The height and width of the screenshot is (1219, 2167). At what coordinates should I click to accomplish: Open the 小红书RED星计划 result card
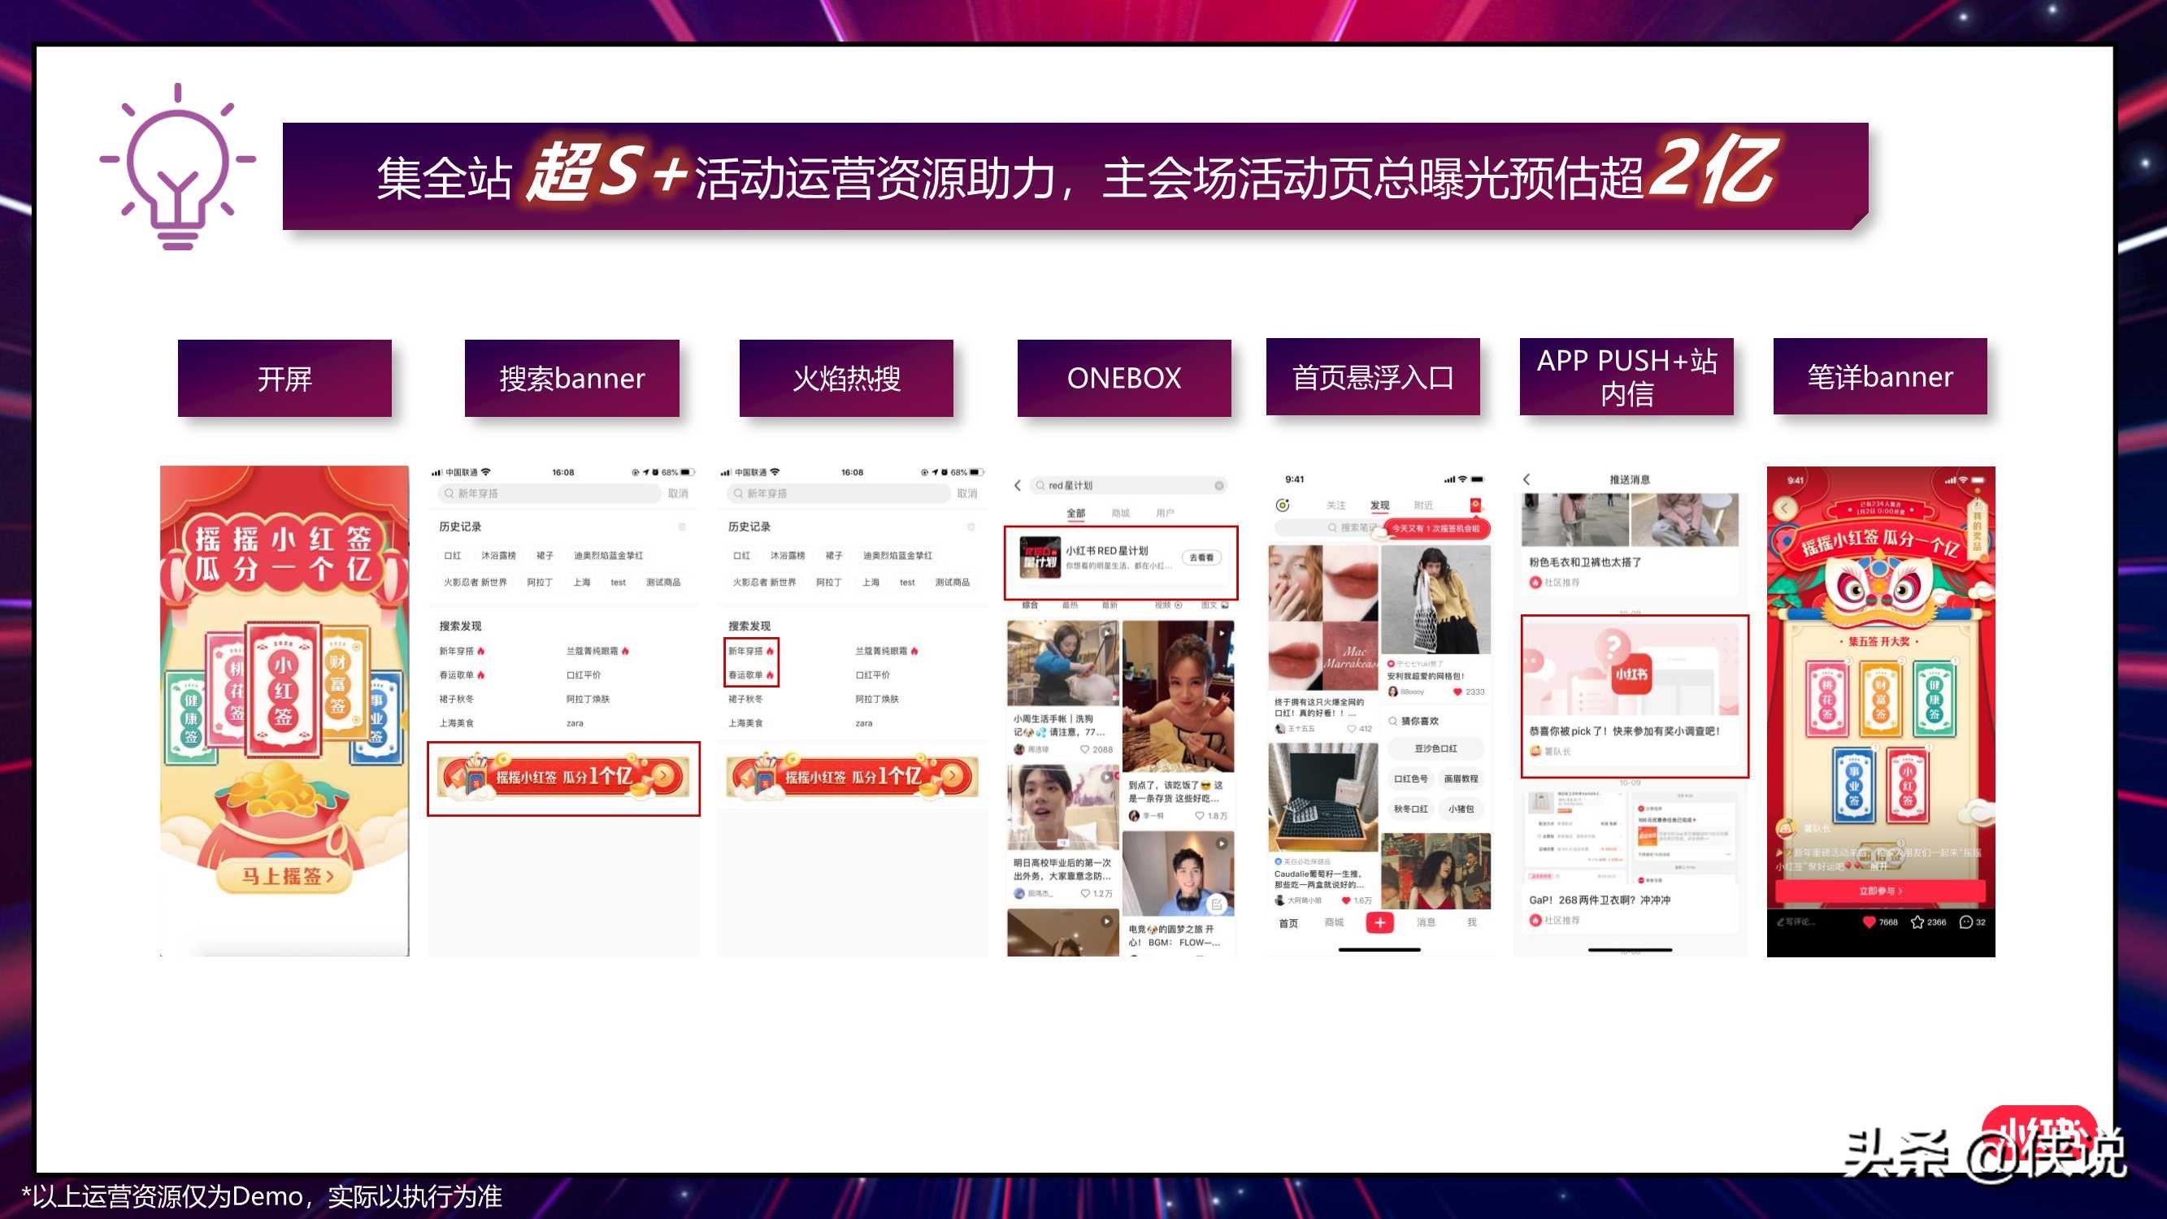click(x=1121, y=562)
